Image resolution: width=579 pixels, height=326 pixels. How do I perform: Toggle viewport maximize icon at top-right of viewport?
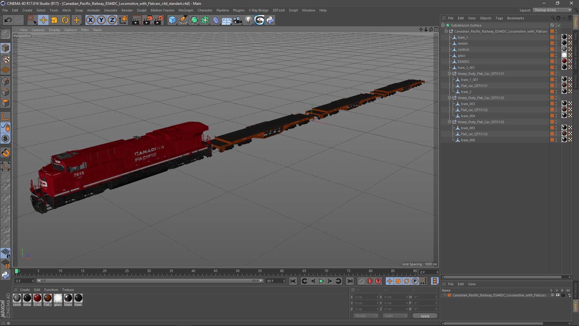(436, 30)
